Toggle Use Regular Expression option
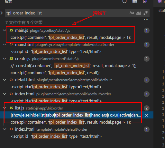Viewport: 165px width, 148px height. [146, 13]
